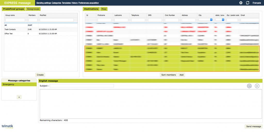The image size is (264, 136).
Task: Select the Trash Contacts group row
Action: click(x=41, y=29)
